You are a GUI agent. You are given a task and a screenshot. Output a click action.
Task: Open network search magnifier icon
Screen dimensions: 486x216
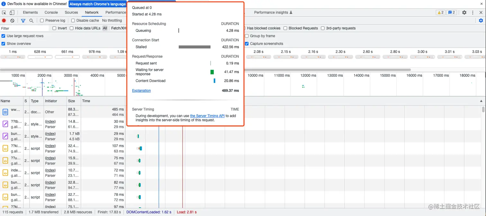click(31, 21)
